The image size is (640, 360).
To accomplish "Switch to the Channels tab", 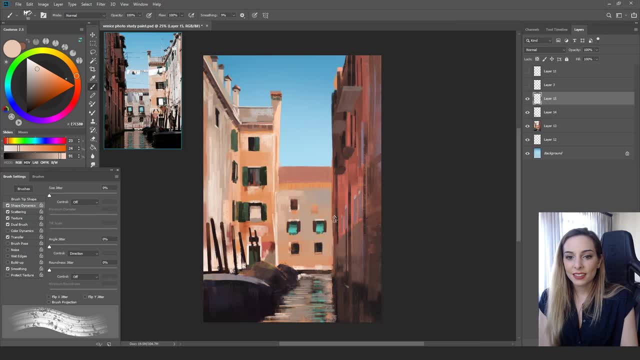I will pos(532,29).
